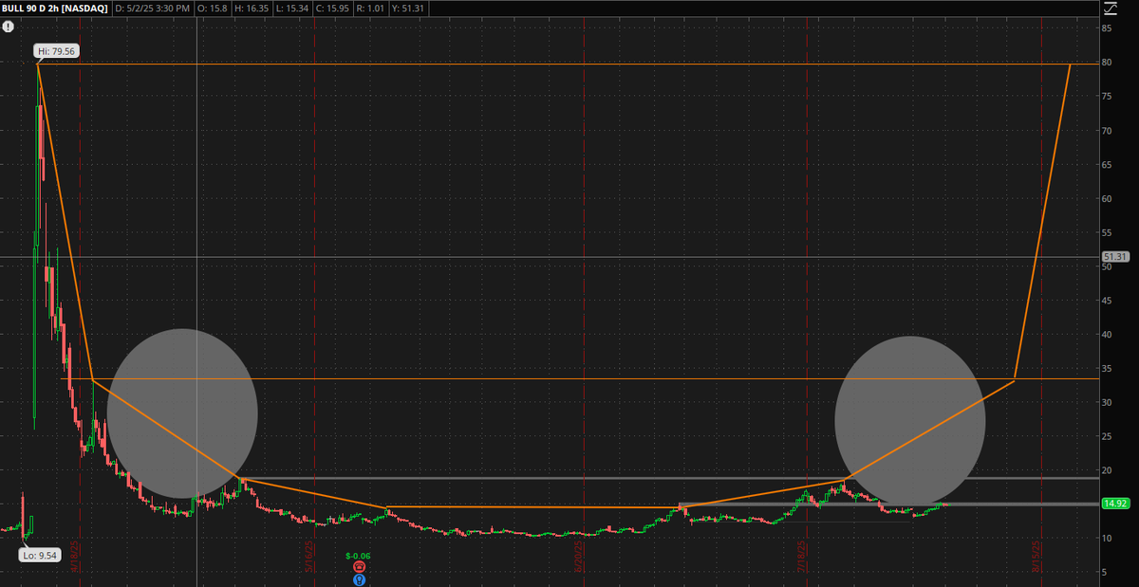Click the $-0.06 earnings estimate label

point(358,555)
